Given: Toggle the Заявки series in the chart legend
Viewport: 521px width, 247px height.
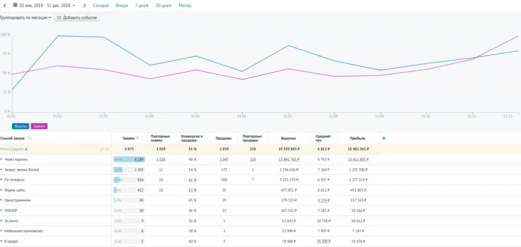Looking at the screenshot, I should click(39, 126).
